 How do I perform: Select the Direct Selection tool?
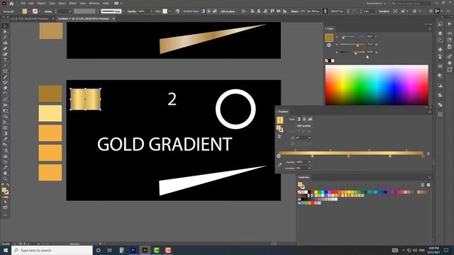pyautogui.click(x=5, y=32)
